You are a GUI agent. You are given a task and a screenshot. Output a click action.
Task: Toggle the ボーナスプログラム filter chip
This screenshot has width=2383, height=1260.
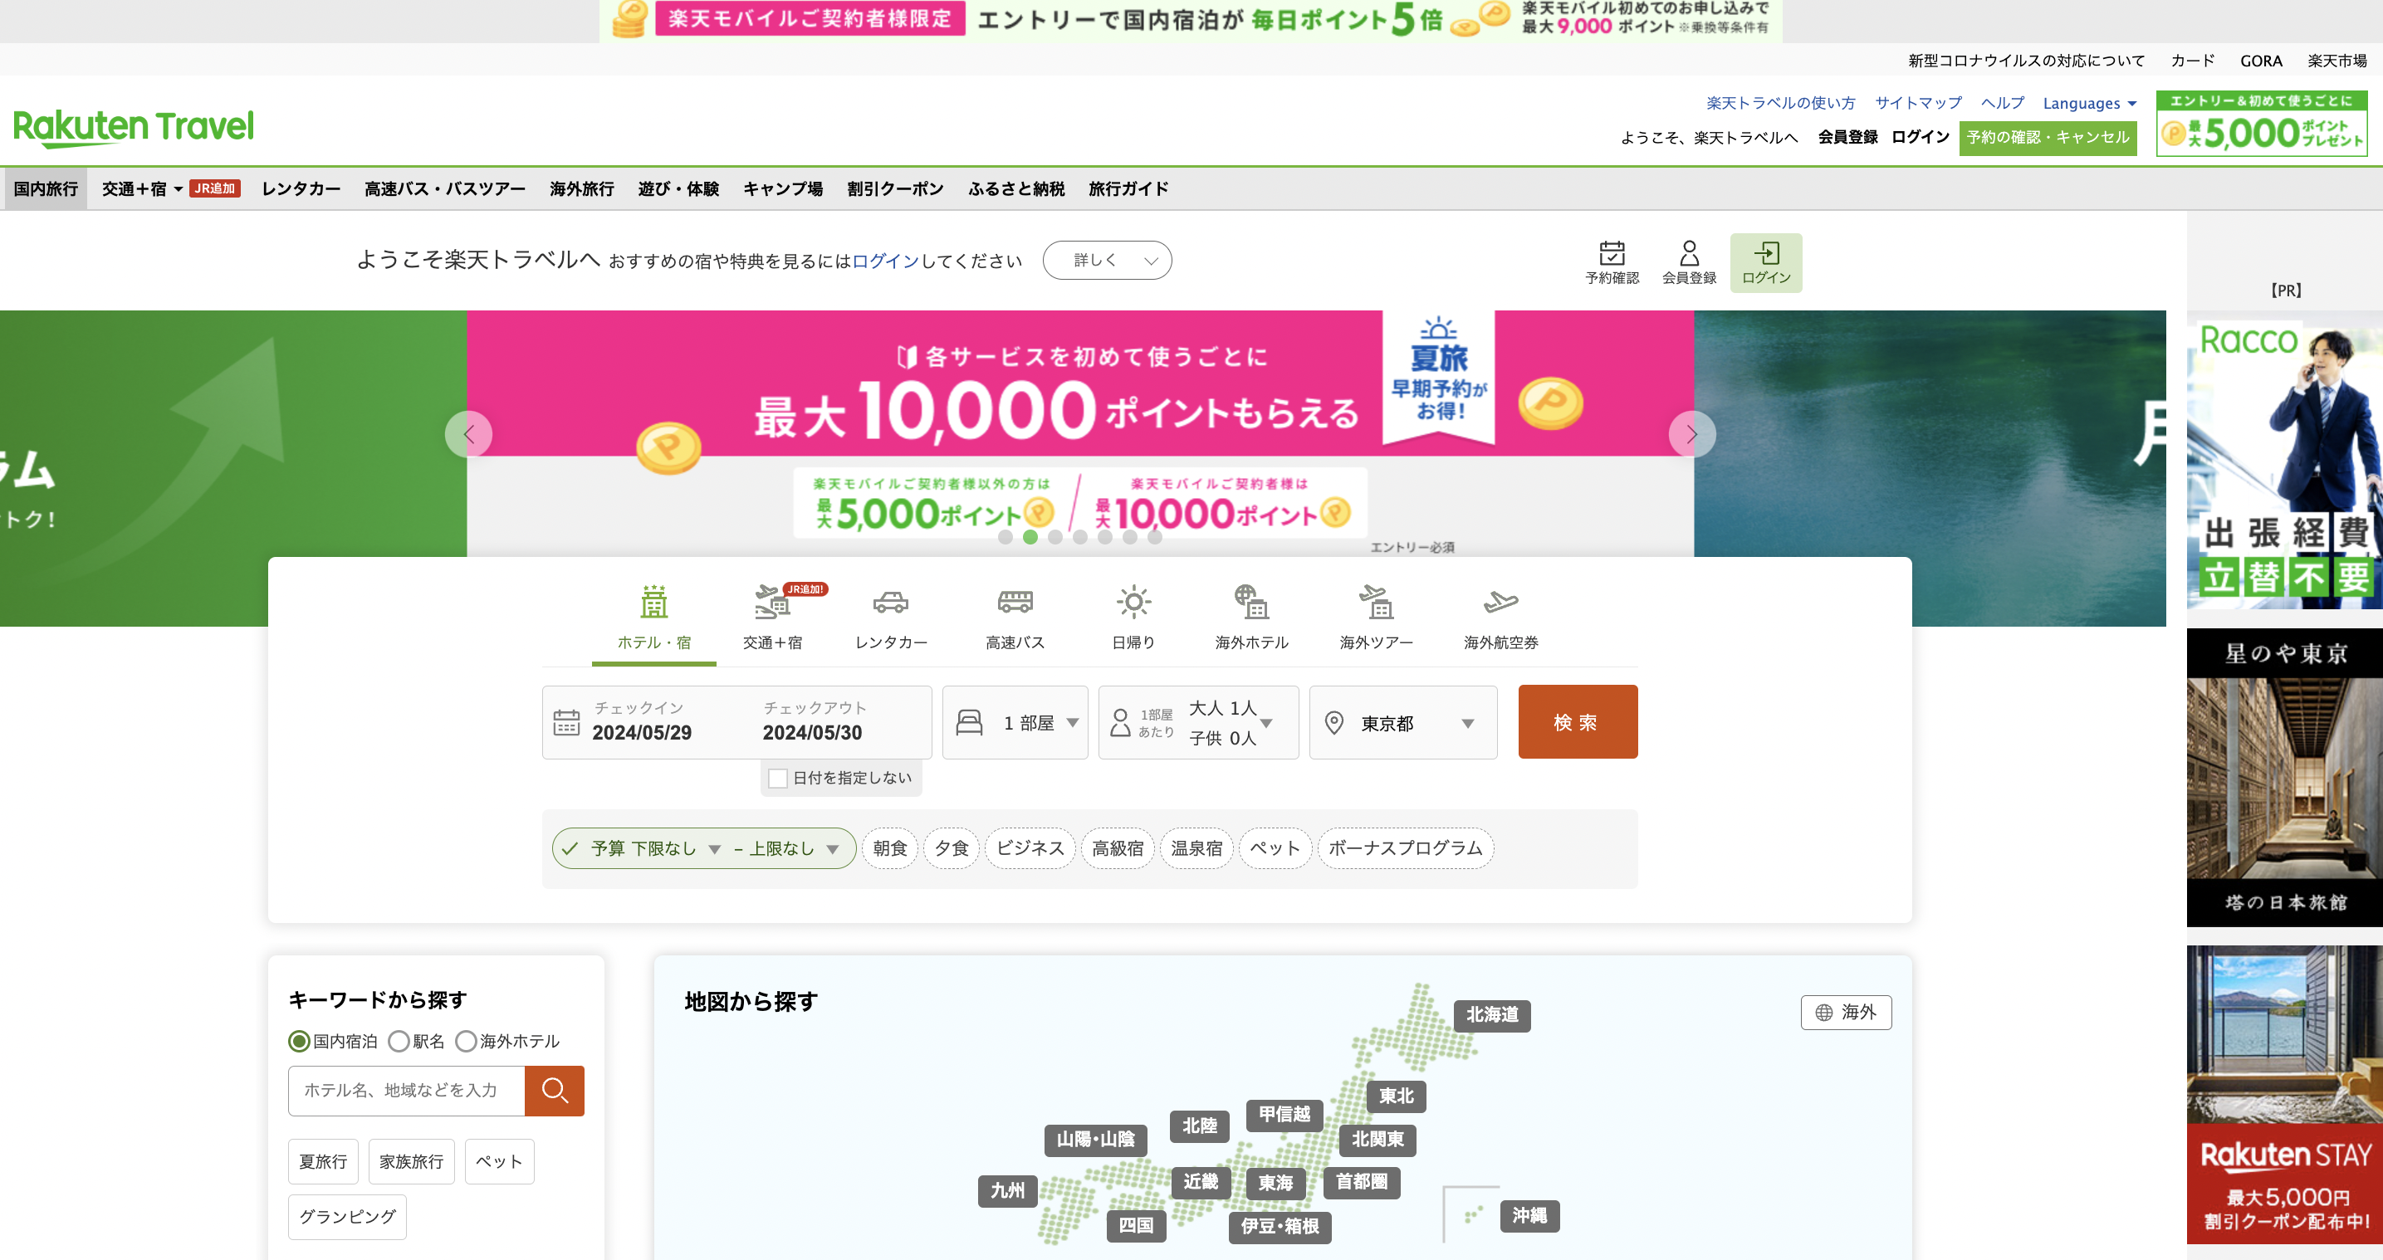coord(1405,848)
